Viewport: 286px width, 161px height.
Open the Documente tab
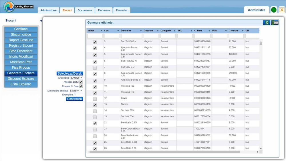pos(85,10)
